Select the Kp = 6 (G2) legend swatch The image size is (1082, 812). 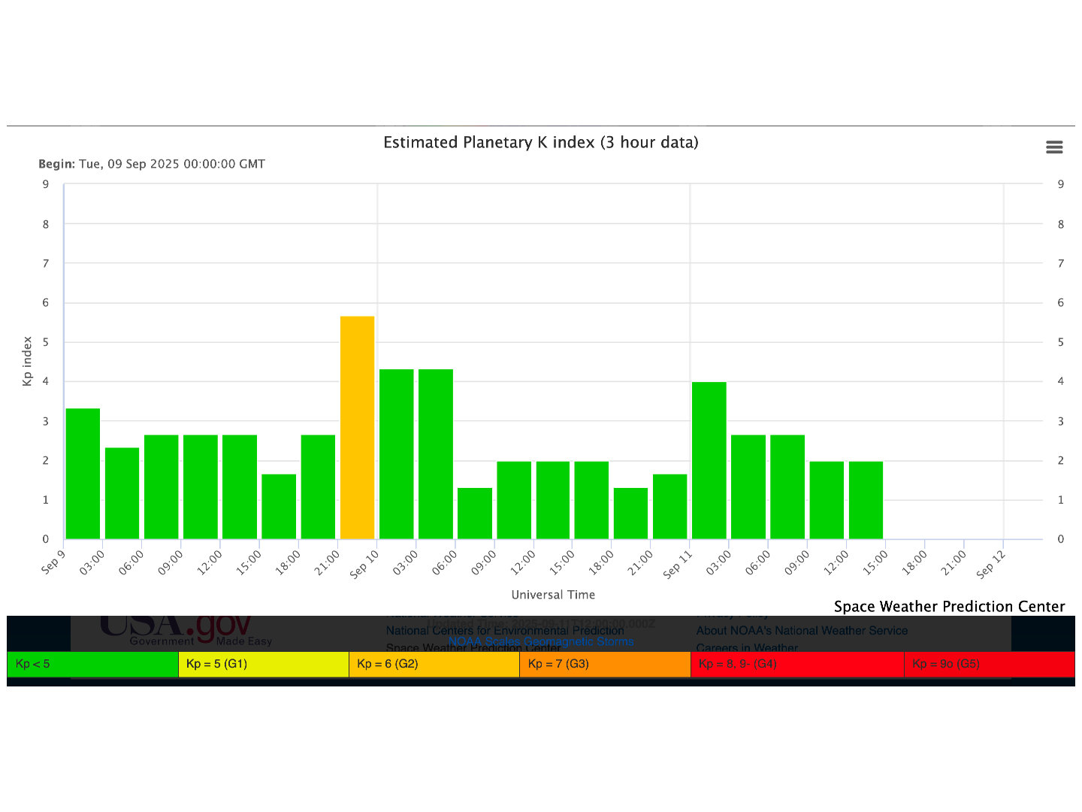pyautogui.click(x=434, y=664)
